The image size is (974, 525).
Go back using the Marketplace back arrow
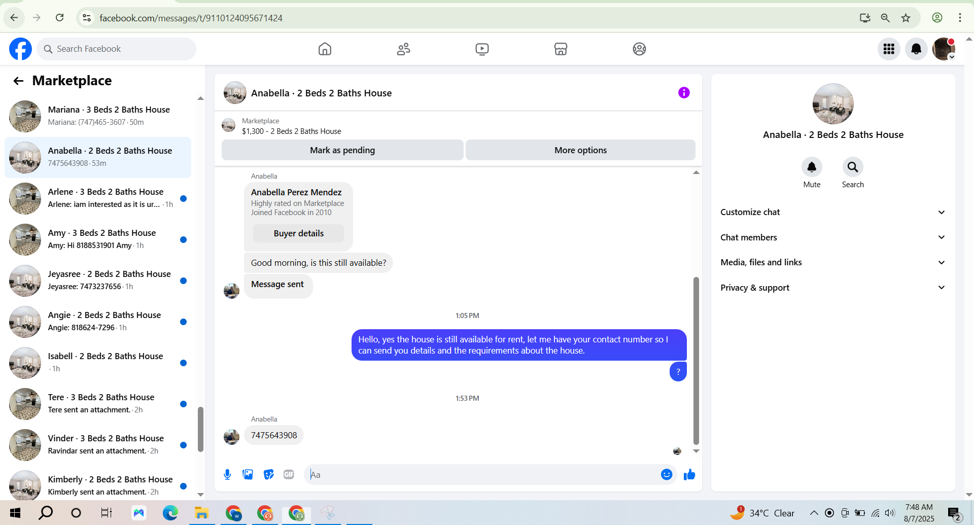coord(18,81)
